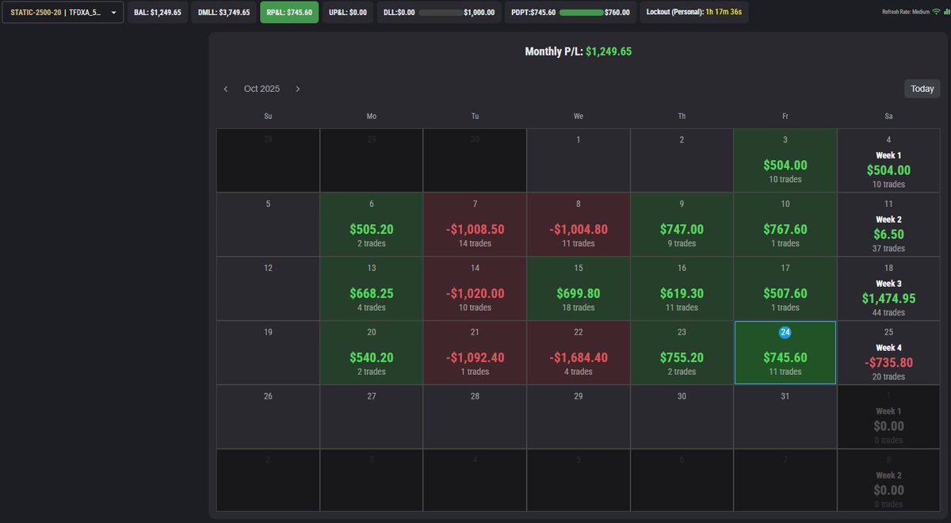Image resolution: width=951 pixels, height=523 pixels.
Task: Click the BAL $1,249.65 badge
Action: [158, 13]
